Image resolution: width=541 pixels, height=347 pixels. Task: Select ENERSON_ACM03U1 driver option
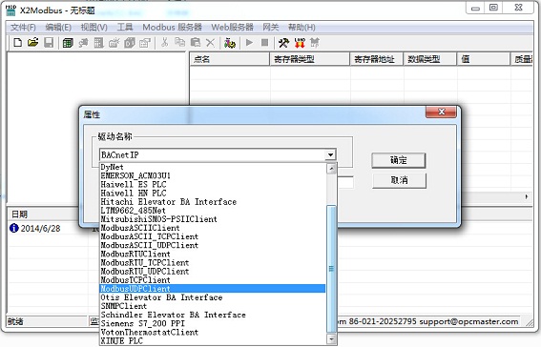[x=213, y=175]
